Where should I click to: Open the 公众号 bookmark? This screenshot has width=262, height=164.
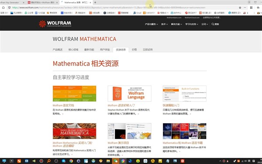click(29, 13)
